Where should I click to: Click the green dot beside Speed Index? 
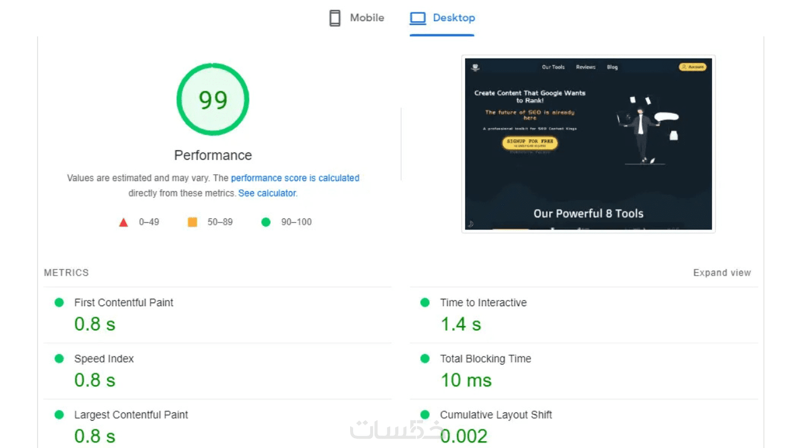coord(59,358)
